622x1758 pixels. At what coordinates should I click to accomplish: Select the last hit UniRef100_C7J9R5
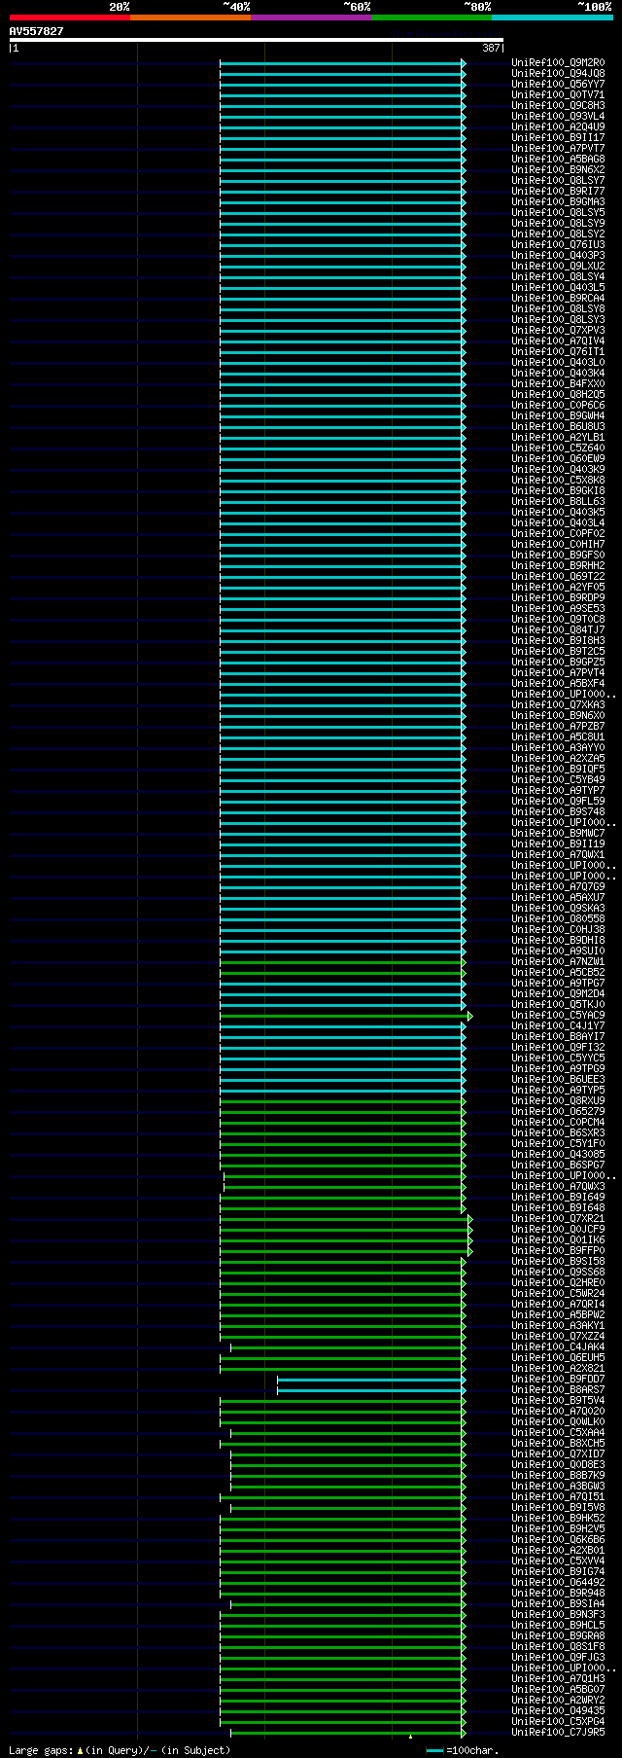tap(558, 1733)
